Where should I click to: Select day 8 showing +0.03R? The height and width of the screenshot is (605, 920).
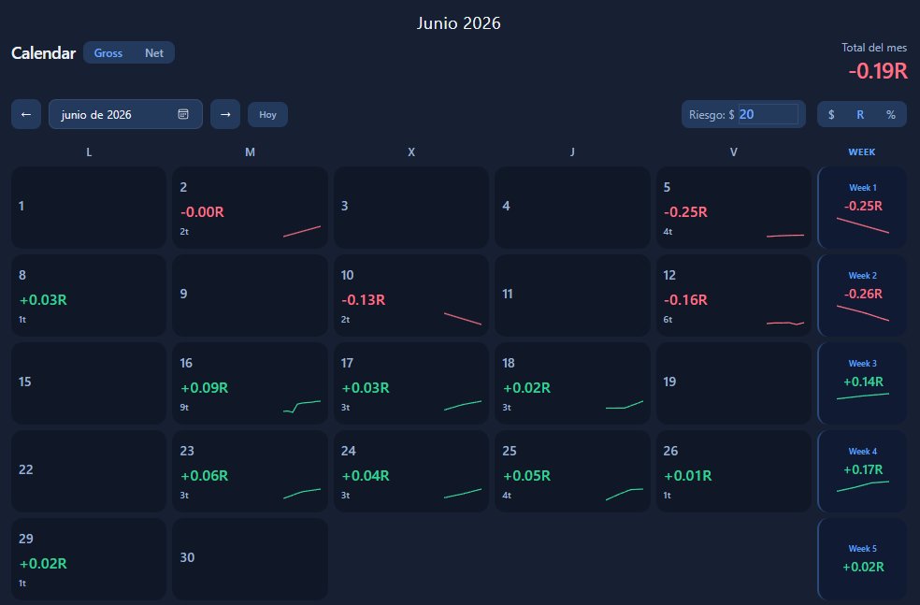pos(89,295)
